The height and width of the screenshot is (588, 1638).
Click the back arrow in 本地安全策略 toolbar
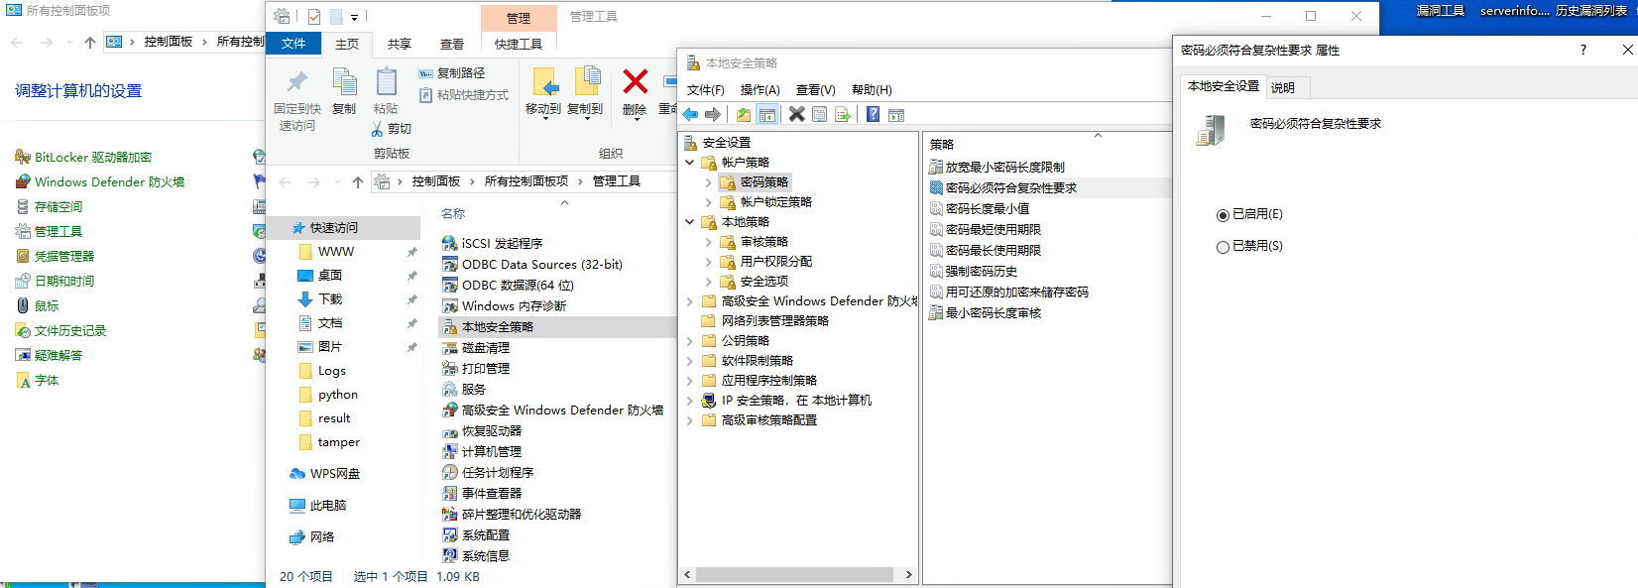(x=690, y=114)
